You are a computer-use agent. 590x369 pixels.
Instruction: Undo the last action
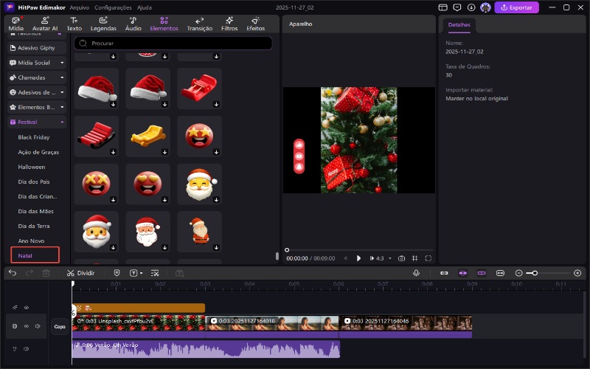13,273
